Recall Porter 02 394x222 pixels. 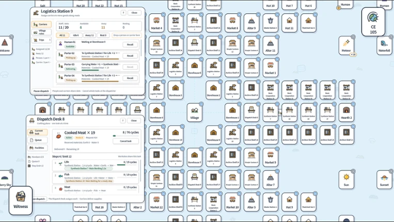click(x=130, y=56)
